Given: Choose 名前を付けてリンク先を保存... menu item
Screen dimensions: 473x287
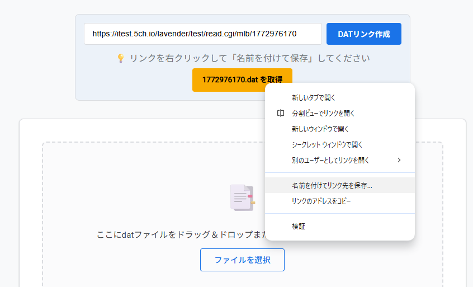Looking at the screenshot, I should point(332,185).
